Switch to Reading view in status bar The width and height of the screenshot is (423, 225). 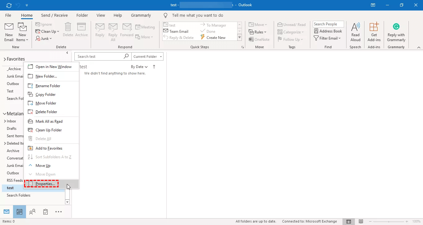tap(361, 221)
